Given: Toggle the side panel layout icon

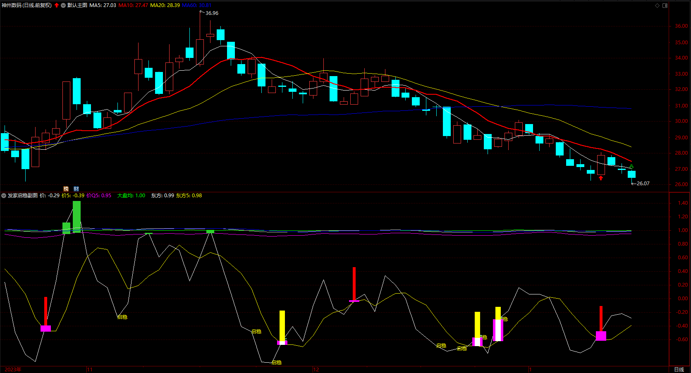Looking at the screenshot, I should (665, 5).
